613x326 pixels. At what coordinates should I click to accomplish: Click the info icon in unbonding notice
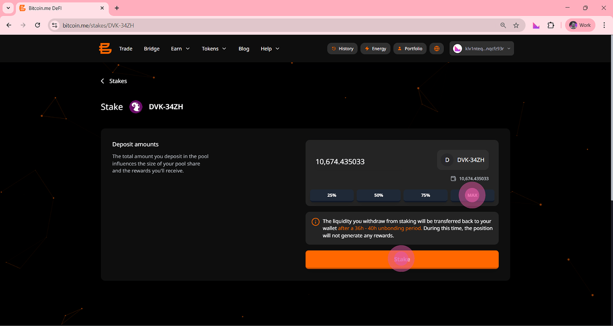pos(315,222)
